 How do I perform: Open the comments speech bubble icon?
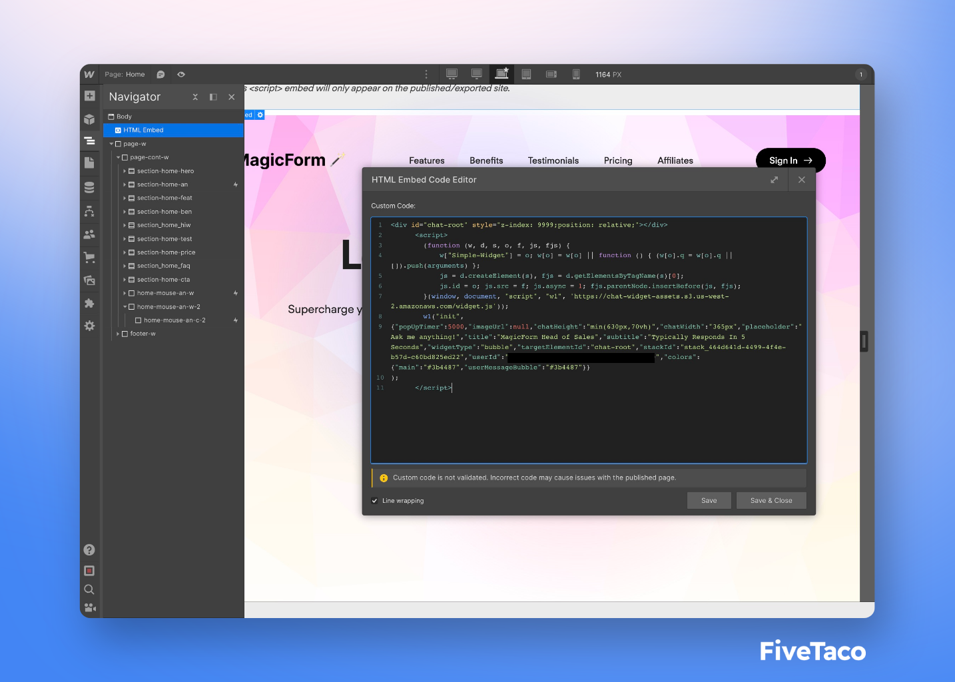pos(160,75)
